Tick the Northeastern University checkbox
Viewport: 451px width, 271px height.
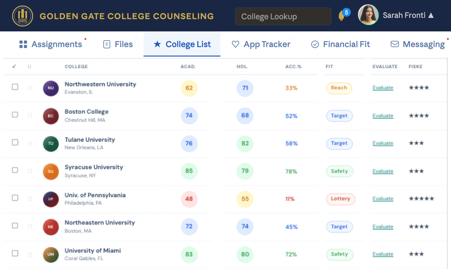(x=15, y=225)
